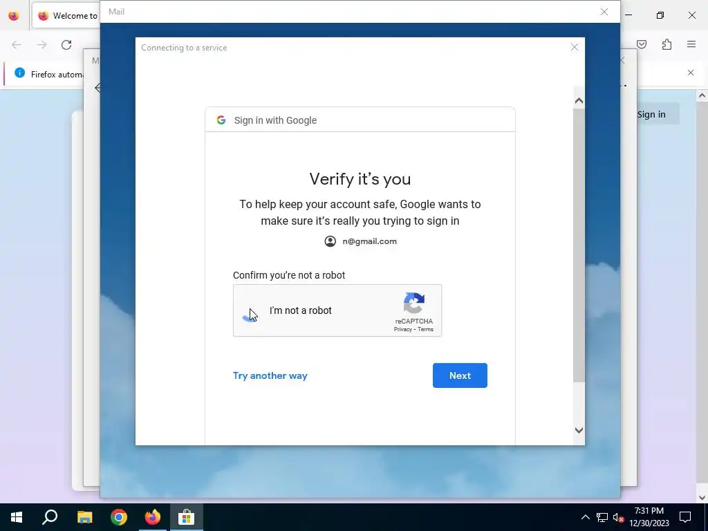Open Firefox Pocket save icon
The width and height of the screenshot is (708, 531).
point(642,44)
